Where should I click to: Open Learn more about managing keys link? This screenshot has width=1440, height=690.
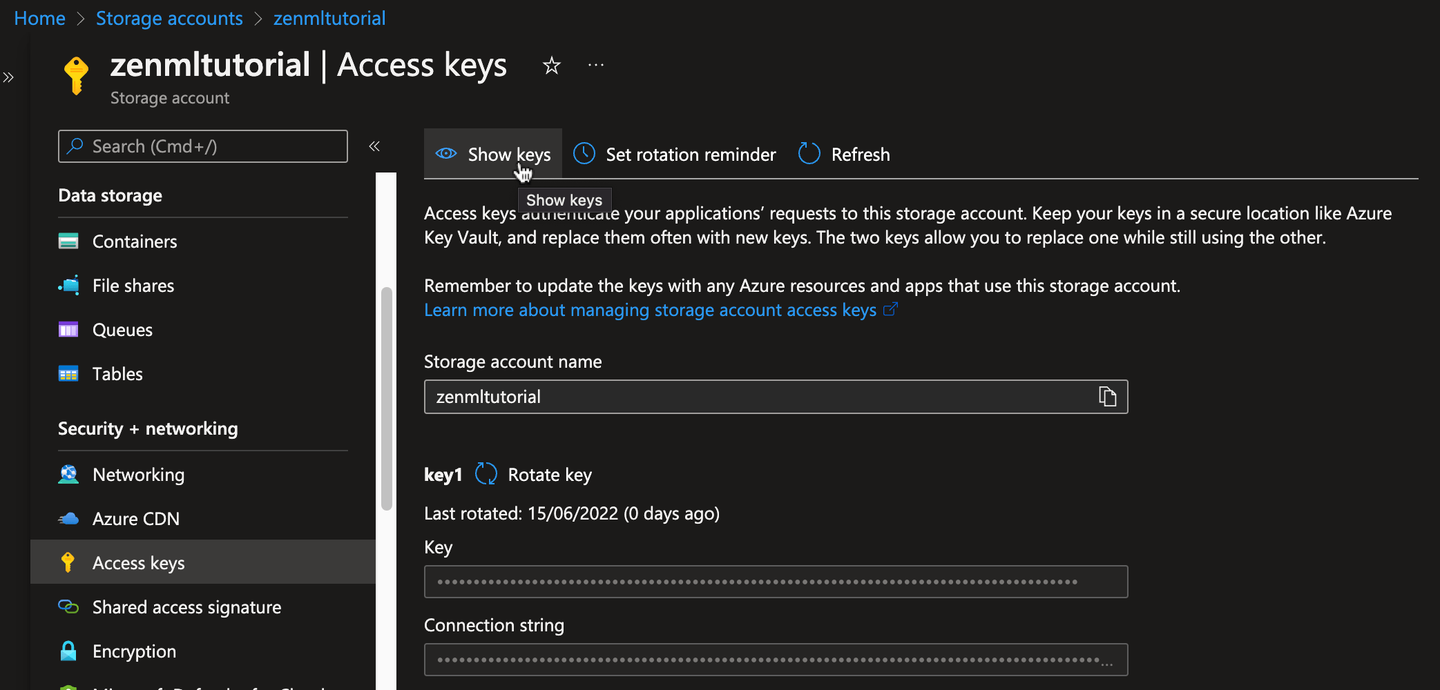650,310
